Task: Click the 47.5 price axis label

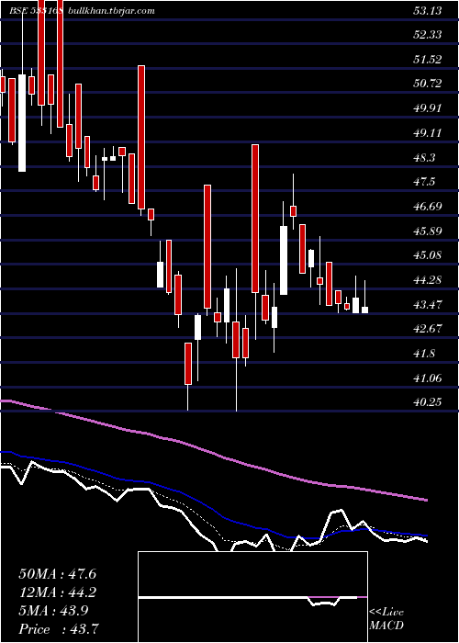Action: click(424, 182)
